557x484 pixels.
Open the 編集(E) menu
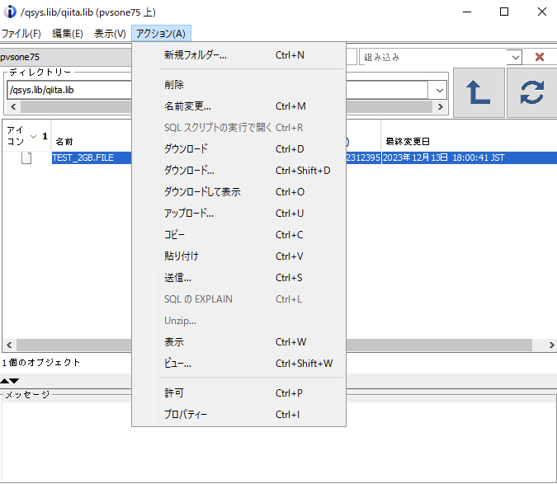pos(68,33)
